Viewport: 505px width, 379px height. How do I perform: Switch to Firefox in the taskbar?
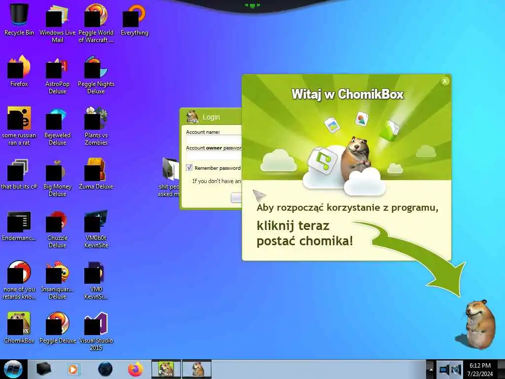click(135, 369)
